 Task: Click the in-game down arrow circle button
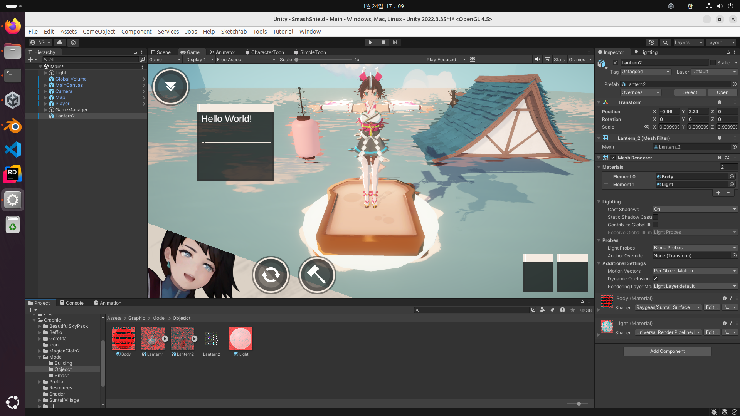coord(170,87)
